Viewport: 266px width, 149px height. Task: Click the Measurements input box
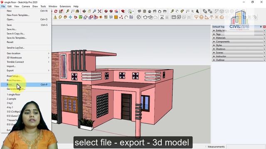point(246,147)
